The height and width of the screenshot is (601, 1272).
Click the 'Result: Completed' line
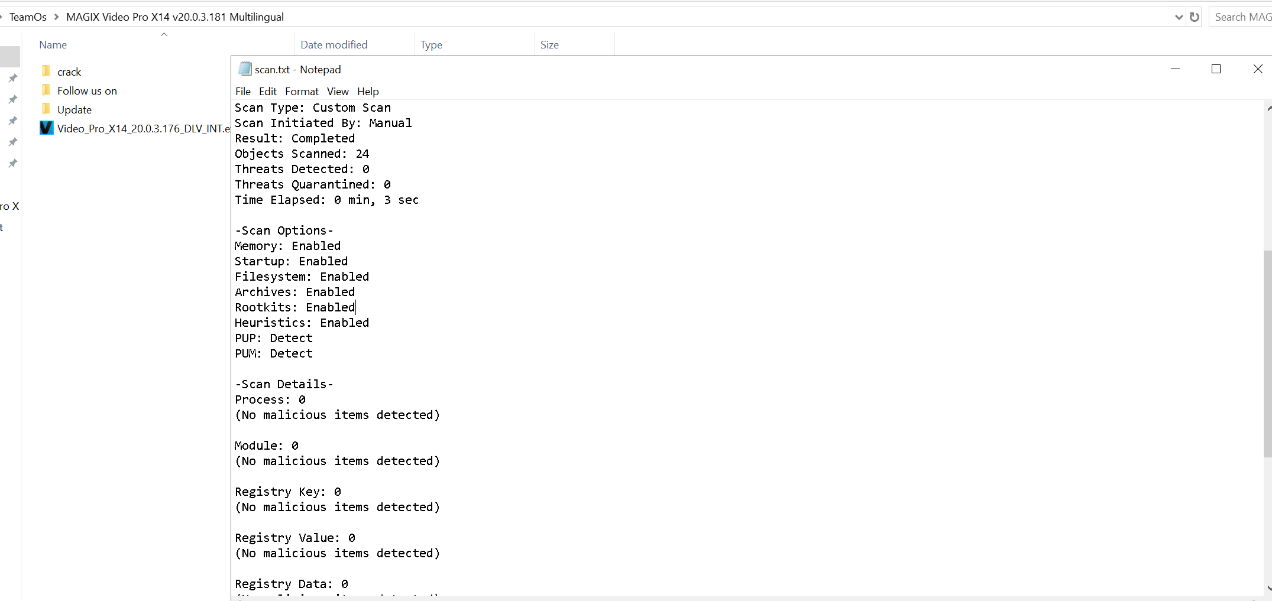295,138
